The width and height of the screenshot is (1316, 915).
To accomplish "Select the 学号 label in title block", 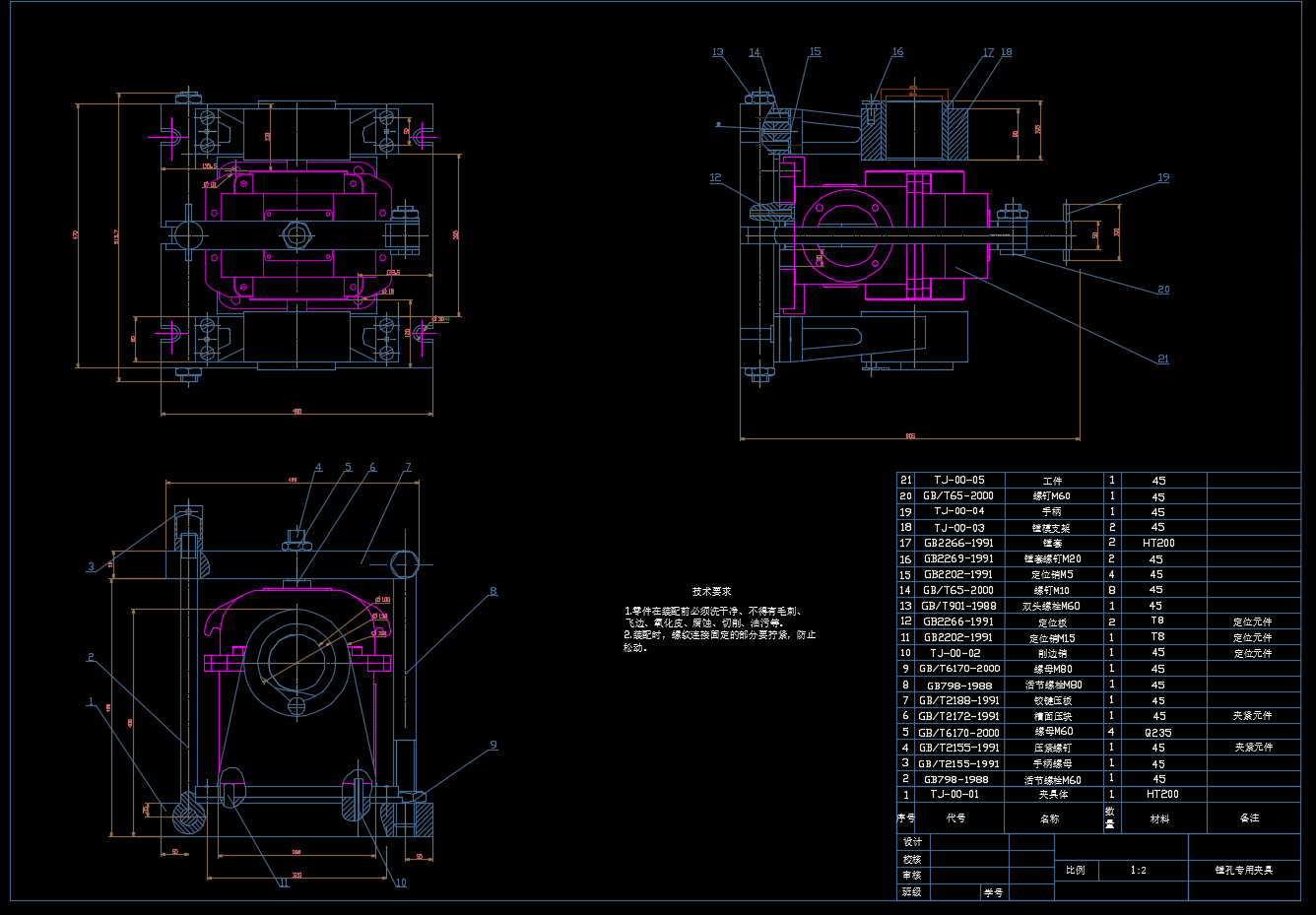I will (x=993, y=892).
